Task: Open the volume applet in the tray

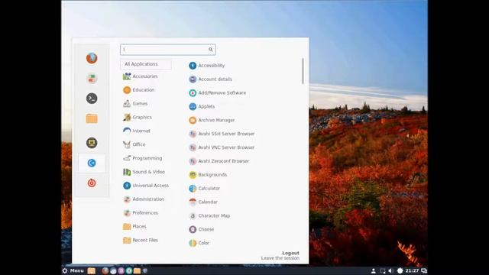Action: click(390, 270)
